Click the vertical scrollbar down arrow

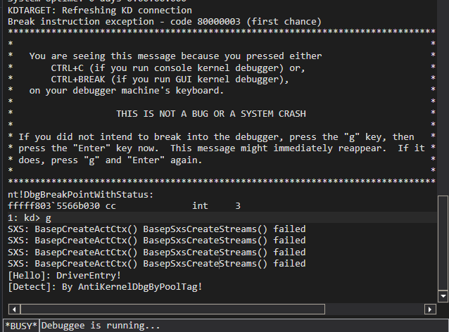click(x=443, y=296)
